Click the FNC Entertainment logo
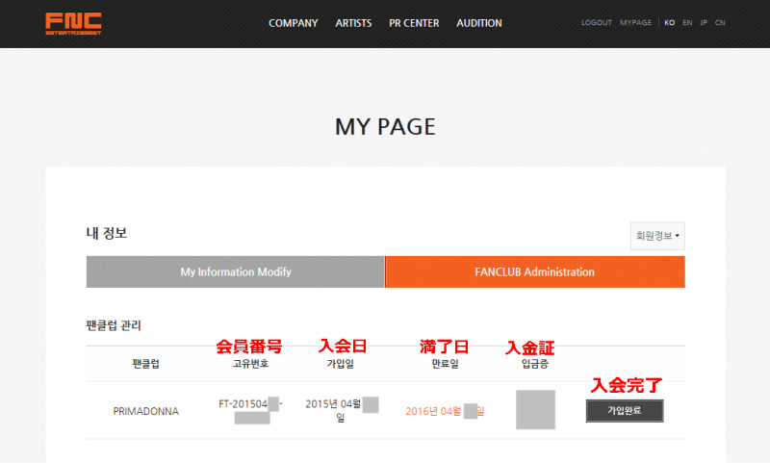Screen dimensions: 770x463 click(73, 23)
